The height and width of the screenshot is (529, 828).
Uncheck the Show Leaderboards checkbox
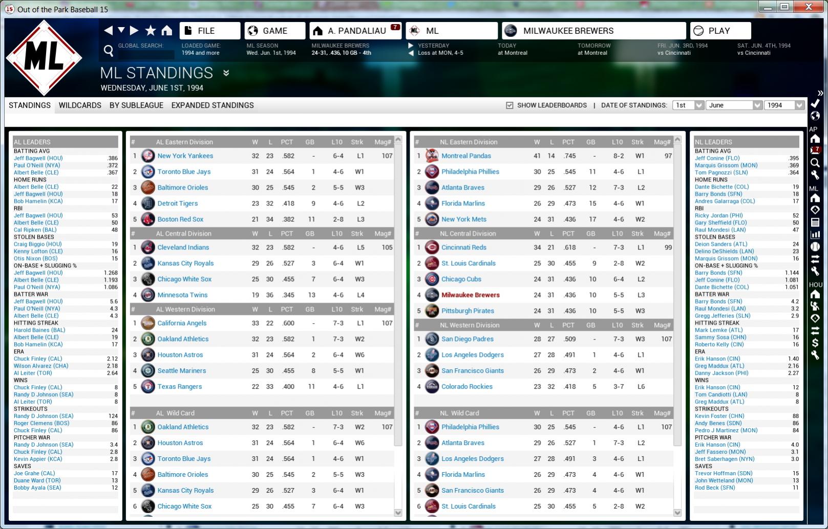[x=509, y=105]
